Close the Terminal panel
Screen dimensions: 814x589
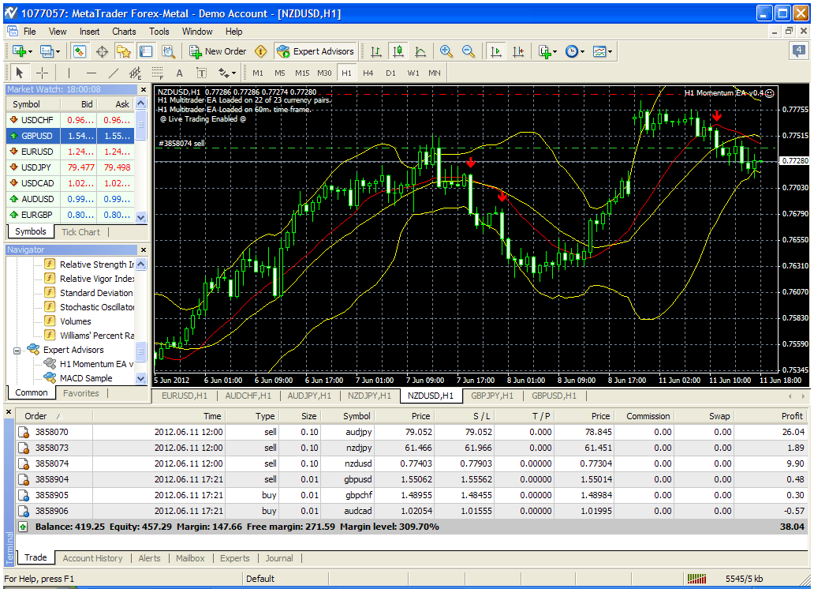9,411
